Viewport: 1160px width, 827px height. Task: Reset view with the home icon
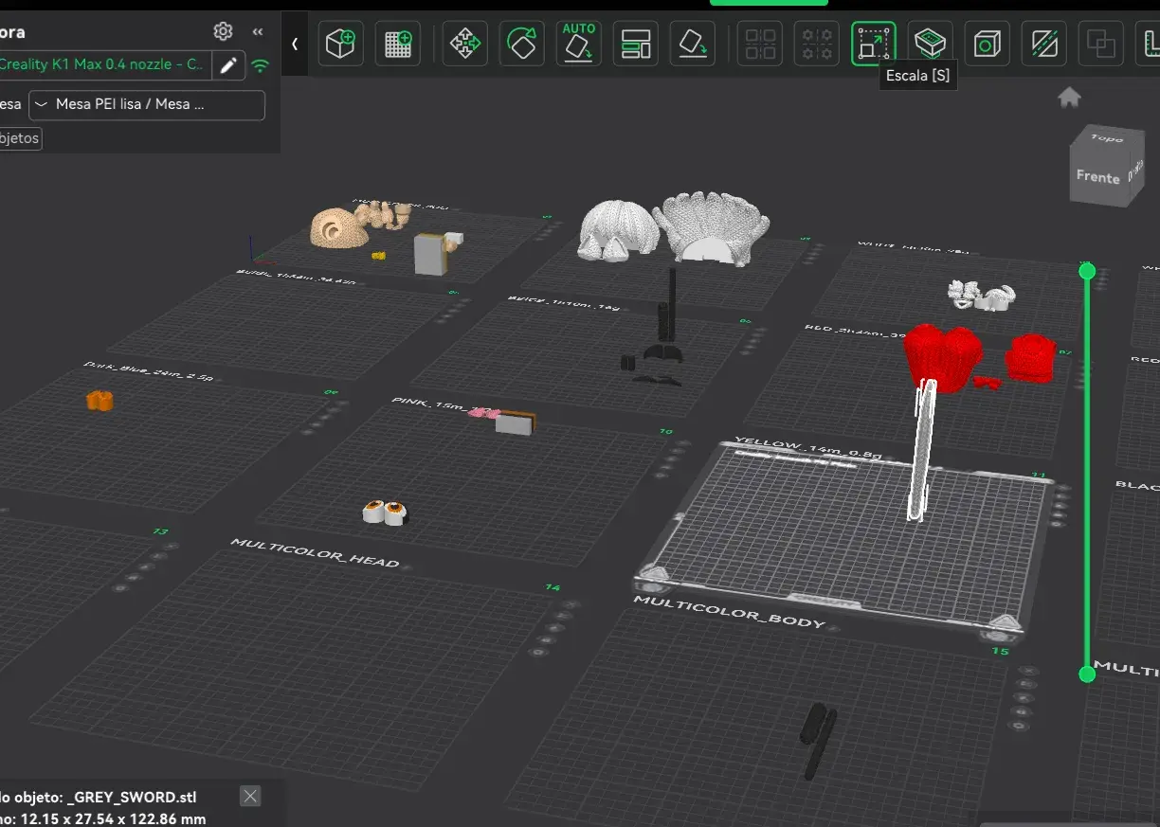tap(1070, 97)
